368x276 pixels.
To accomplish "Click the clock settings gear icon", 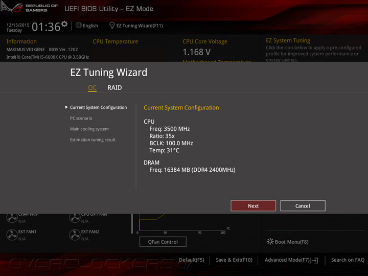I will [x=64, y=24].
